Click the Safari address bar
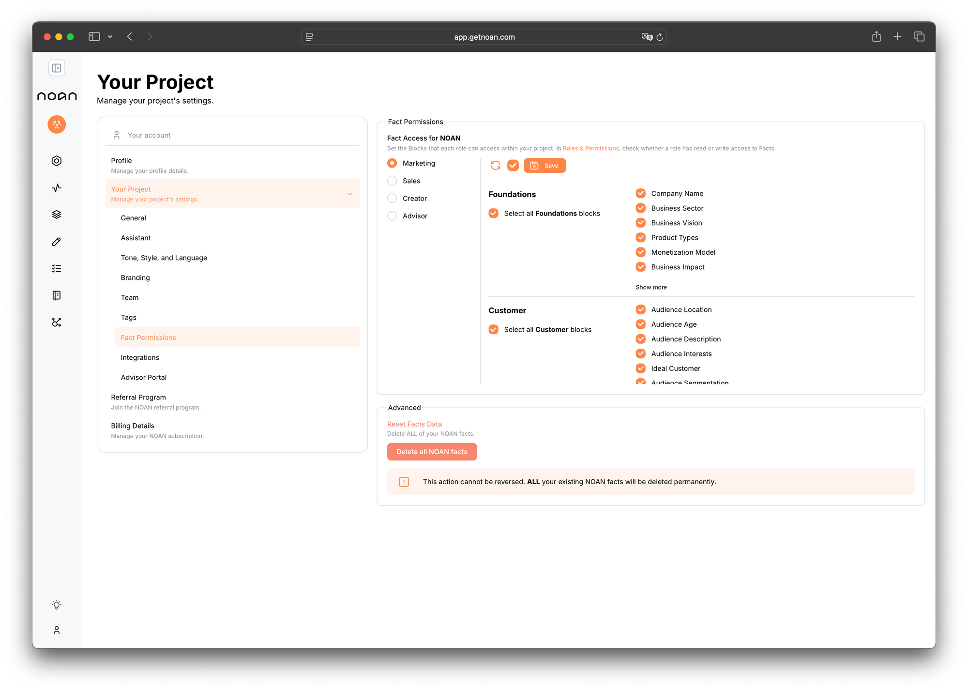 point(484,37)
